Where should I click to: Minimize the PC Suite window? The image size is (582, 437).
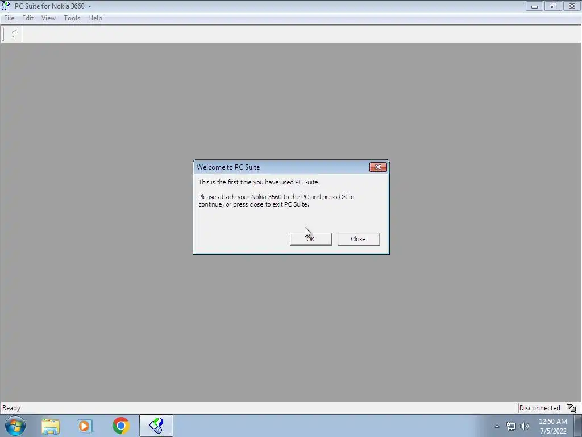click(x=534, y=6)
